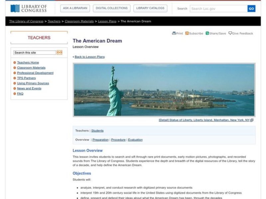Open the Preparation tab
266x199 pixels.
click(x=100, y=140)
